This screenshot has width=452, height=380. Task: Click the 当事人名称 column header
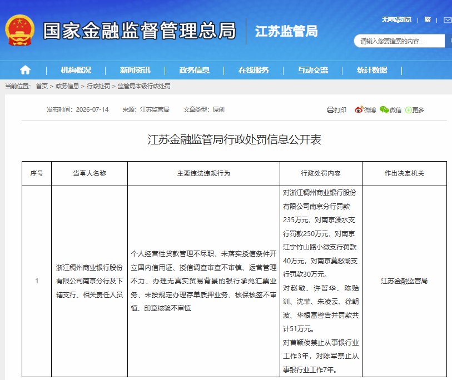pyautogui.click(x=90, y=173)
